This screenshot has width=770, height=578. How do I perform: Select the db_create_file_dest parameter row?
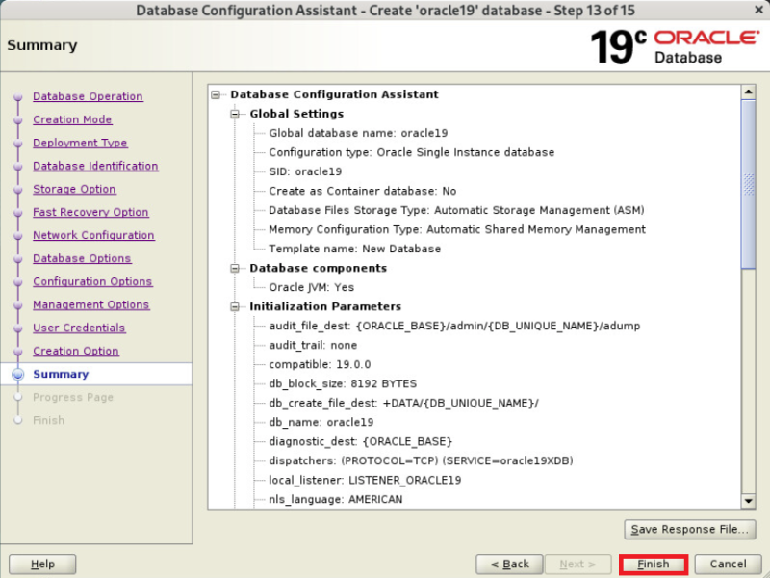coord(403,403)
